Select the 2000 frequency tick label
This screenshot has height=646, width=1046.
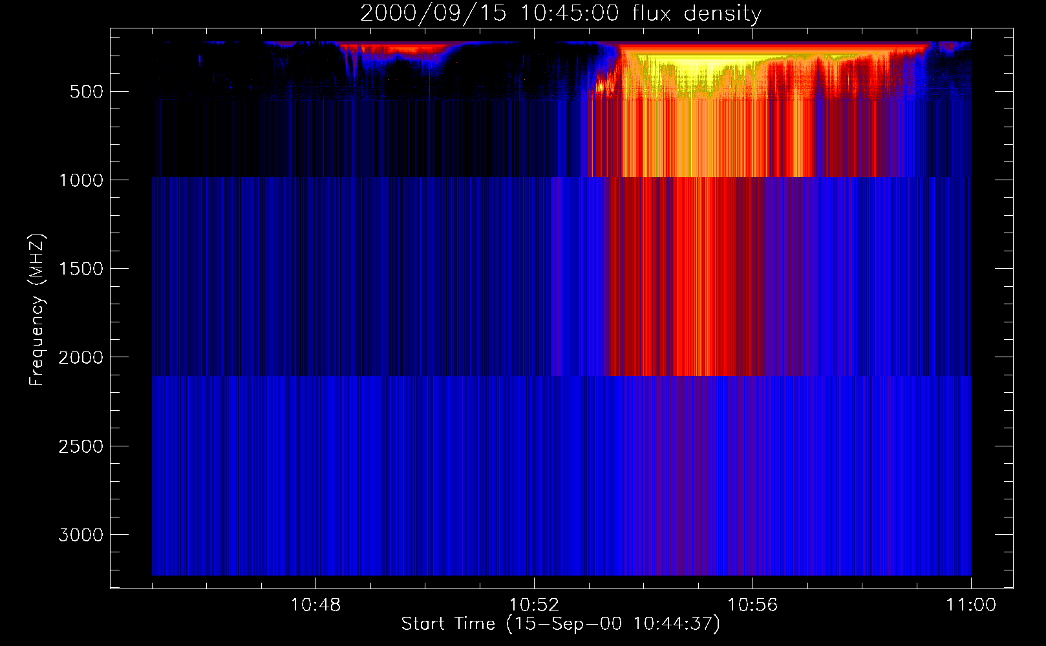(x=81, y=358)
